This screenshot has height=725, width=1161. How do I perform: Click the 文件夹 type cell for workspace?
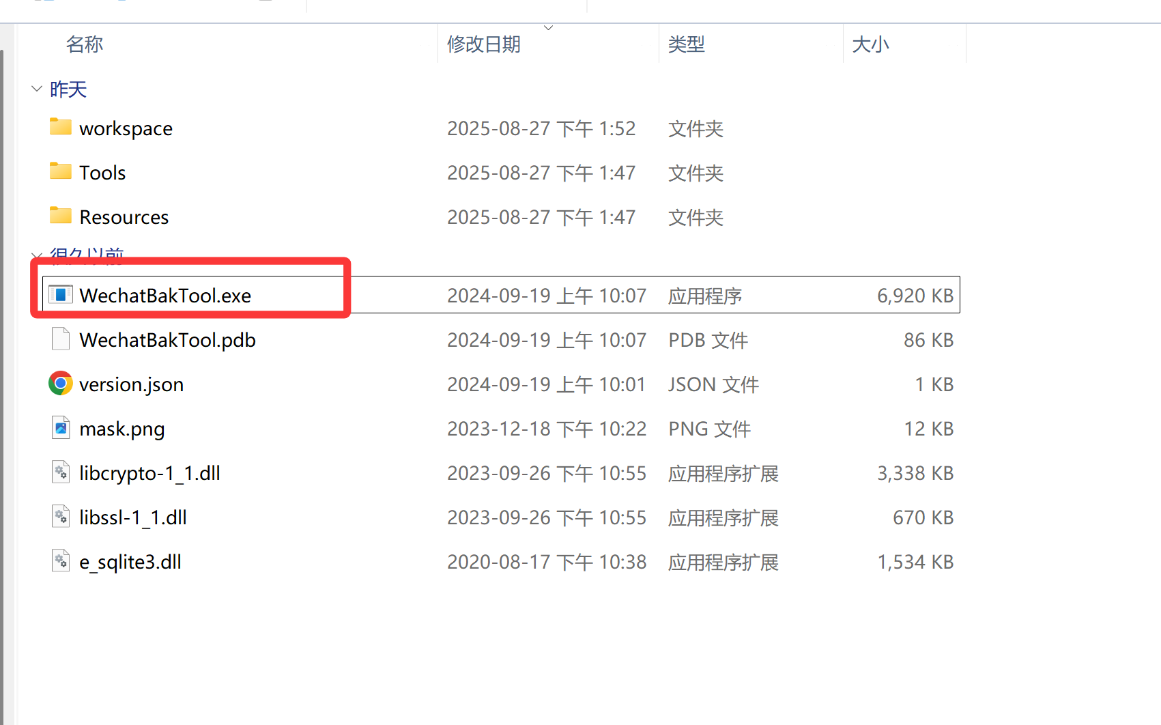click(696, 128)
